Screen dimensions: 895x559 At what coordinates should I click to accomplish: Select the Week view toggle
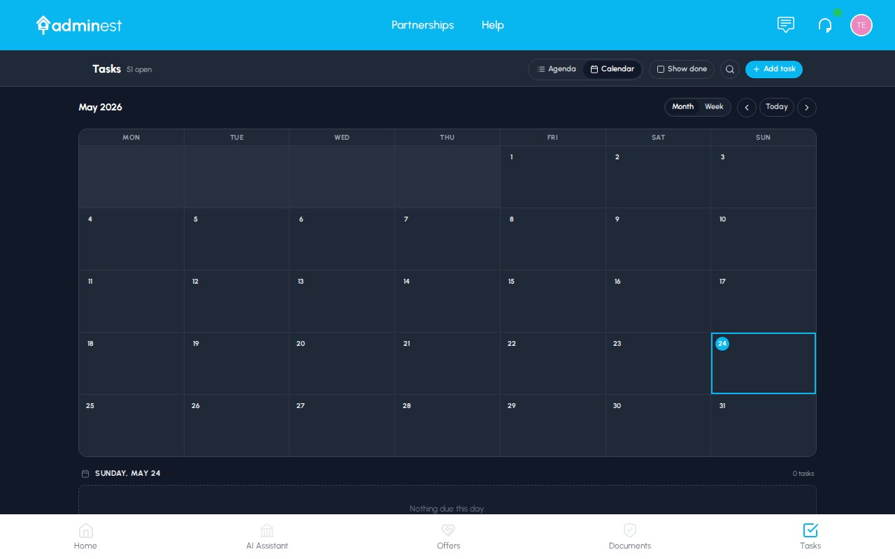pyautogui.click(x=714, y=107)
